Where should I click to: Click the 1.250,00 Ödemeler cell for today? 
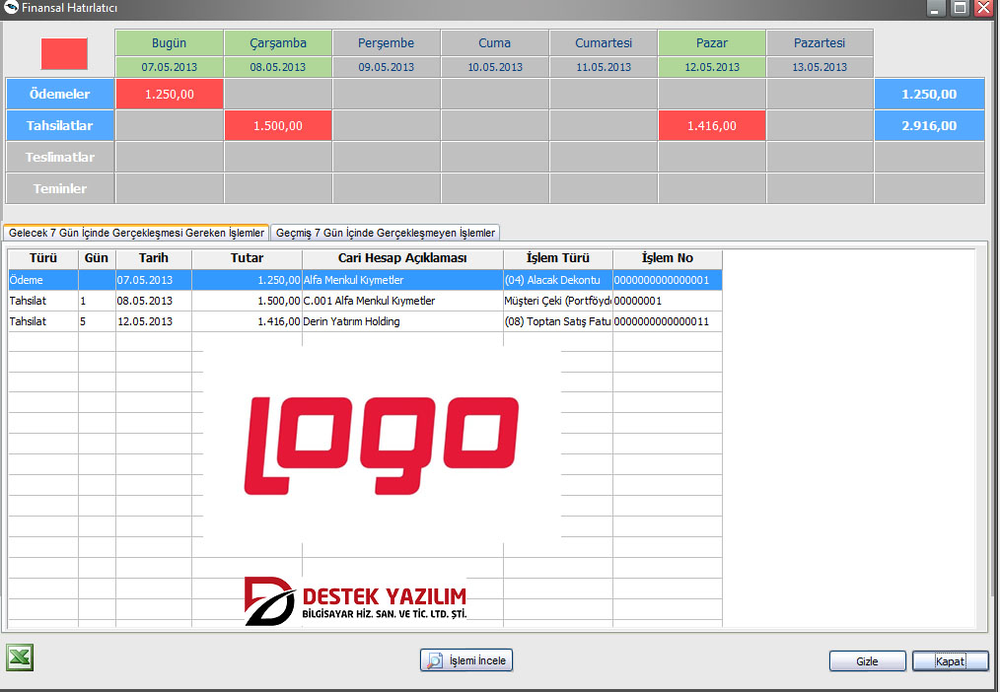tap(169, 95)
